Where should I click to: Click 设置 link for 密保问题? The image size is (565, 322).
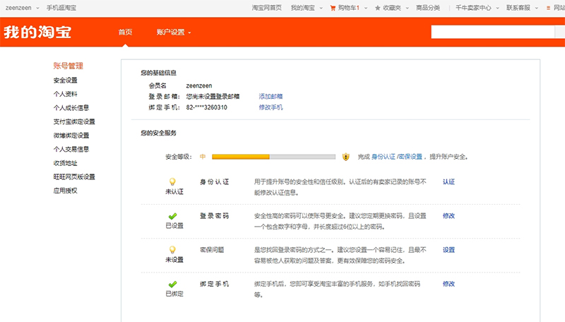coord(448,250)
